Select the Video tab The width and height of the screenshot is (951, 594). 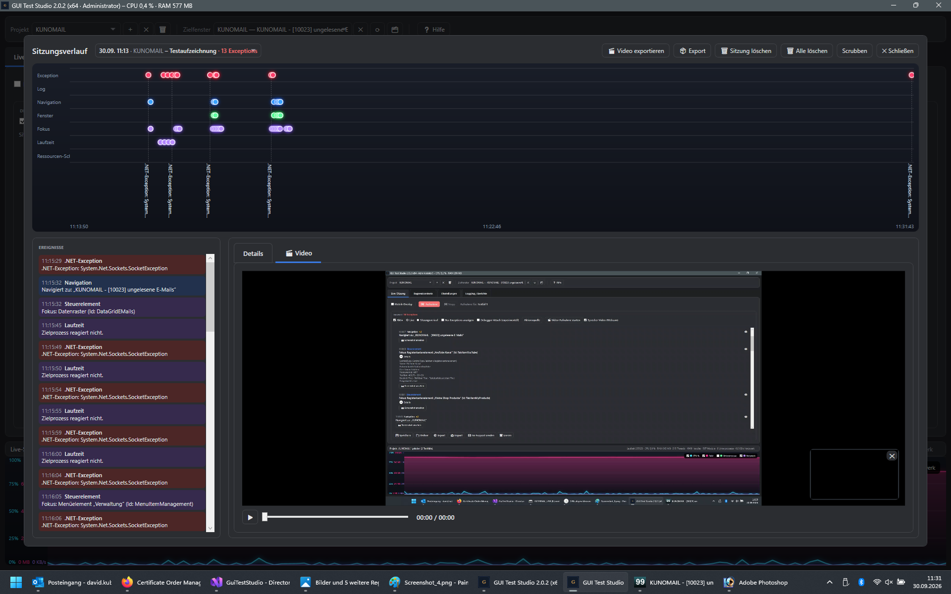299,253
